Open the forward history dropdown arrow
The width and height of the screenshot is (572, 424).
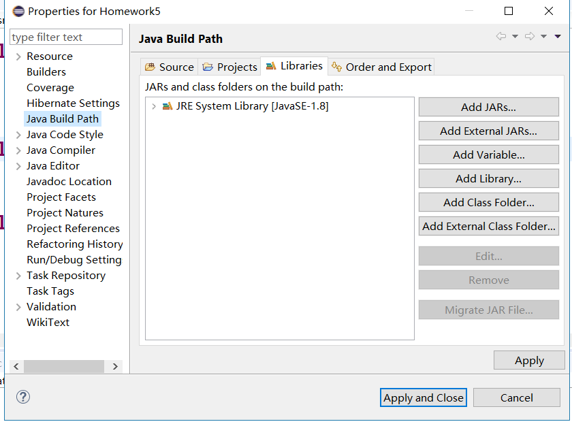tap(544, 36)
